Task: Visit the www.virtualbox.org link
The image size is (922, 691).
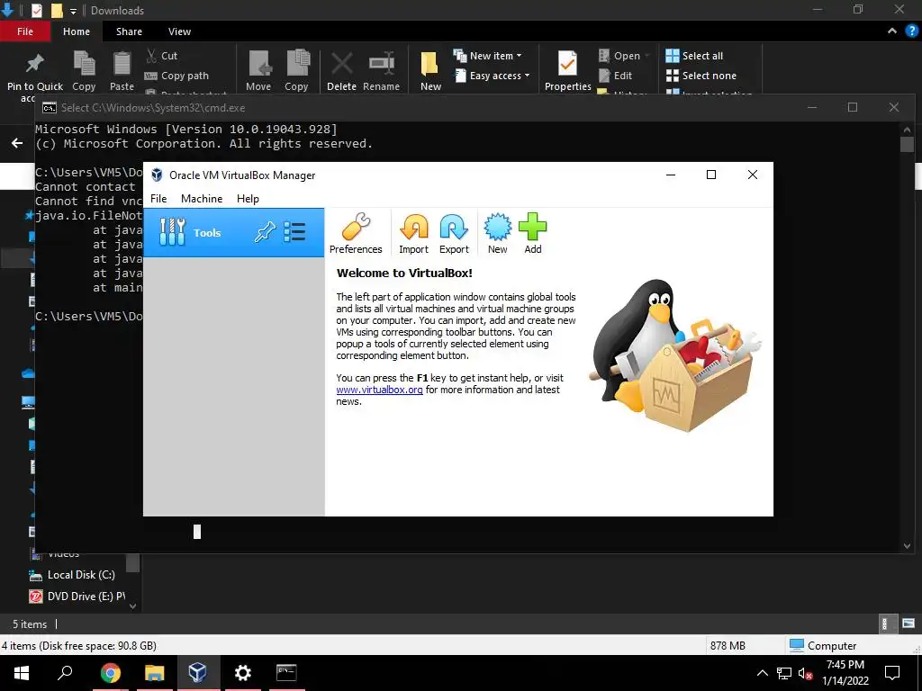Action: tap(379, 390)
